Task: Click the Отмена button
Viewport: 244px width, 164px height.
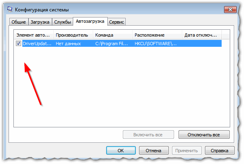Action: [x=154, y=151]
